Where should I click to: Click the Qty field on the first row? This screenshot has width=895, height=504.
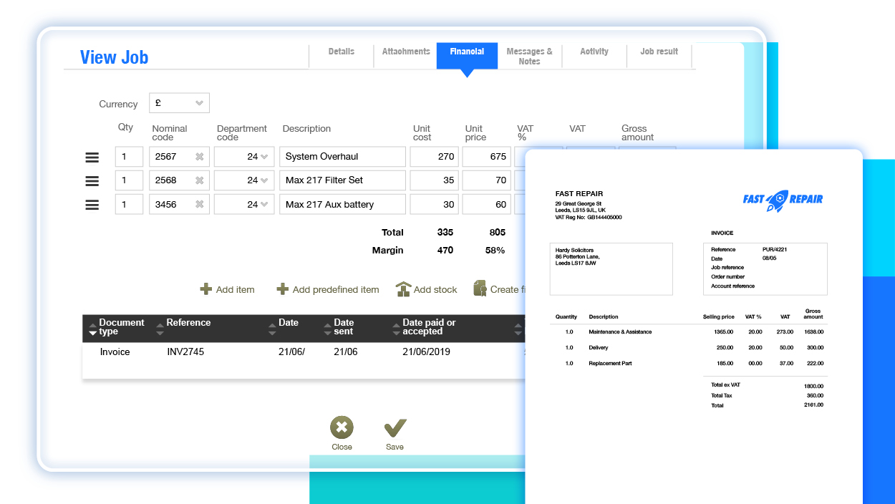(x=129, y=156)
